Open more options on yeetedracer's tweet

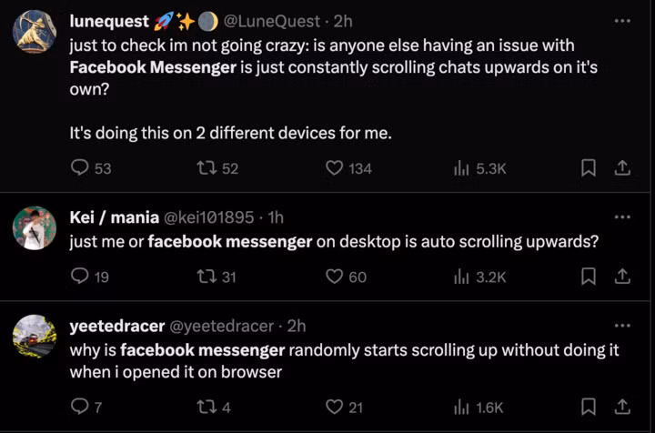(x=622, y=325)
